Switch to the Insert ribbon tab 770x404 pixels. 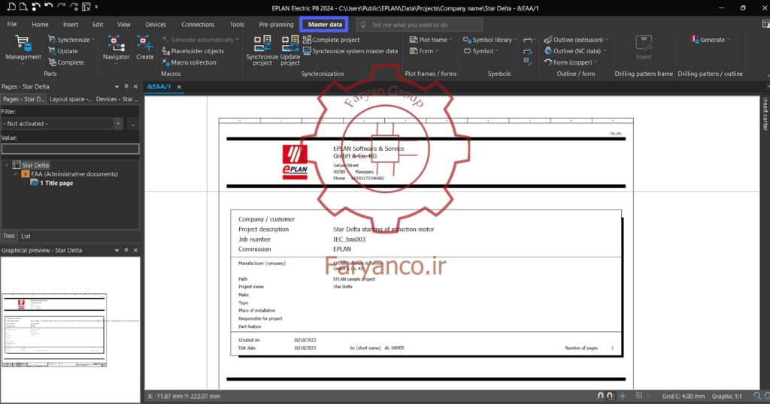pyautogui.click(x=70, y=25)
